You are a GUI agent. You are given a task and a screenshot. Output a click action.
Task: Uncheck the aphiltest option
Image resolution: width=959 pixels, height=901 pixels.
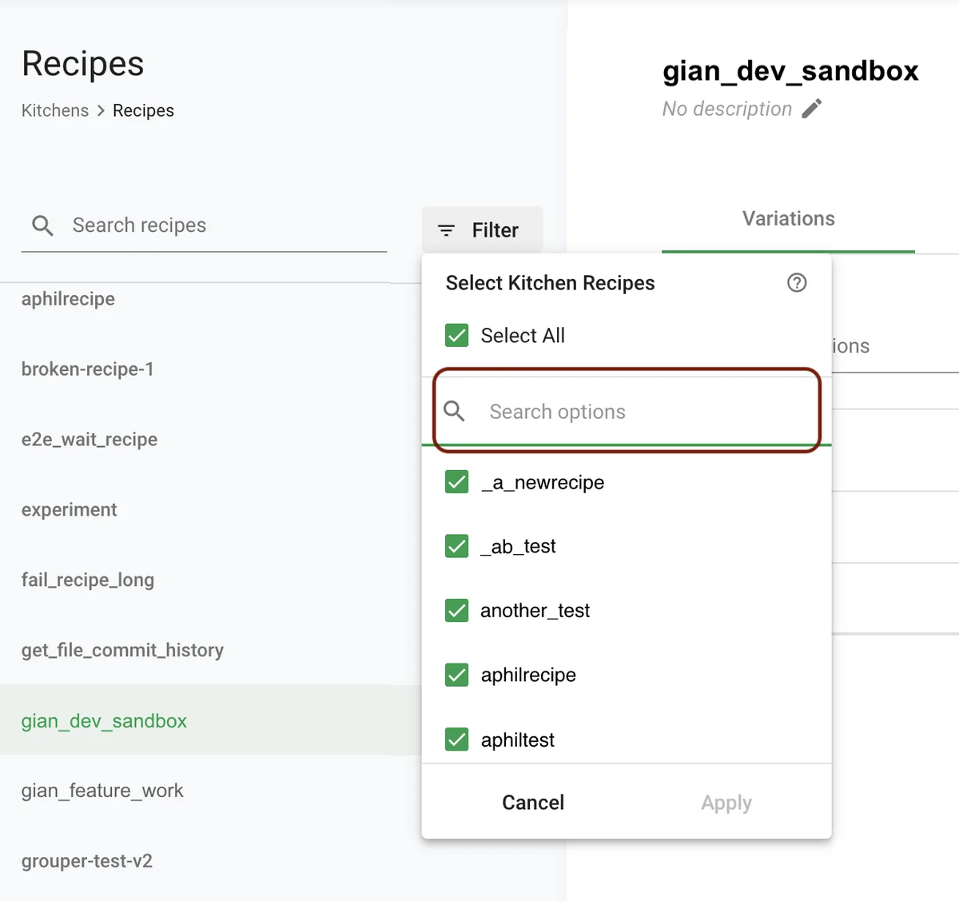click(457, 740)
